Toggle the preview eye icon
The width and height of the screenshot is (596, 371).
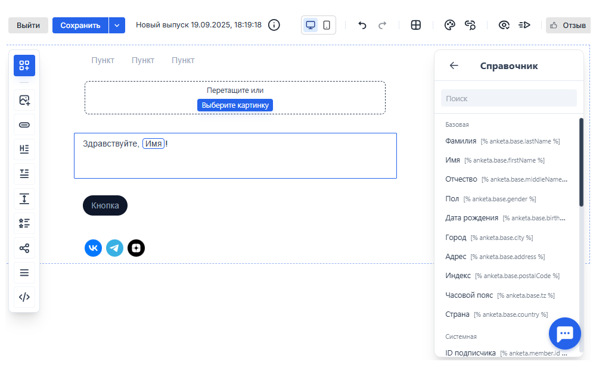coord(504,25)
